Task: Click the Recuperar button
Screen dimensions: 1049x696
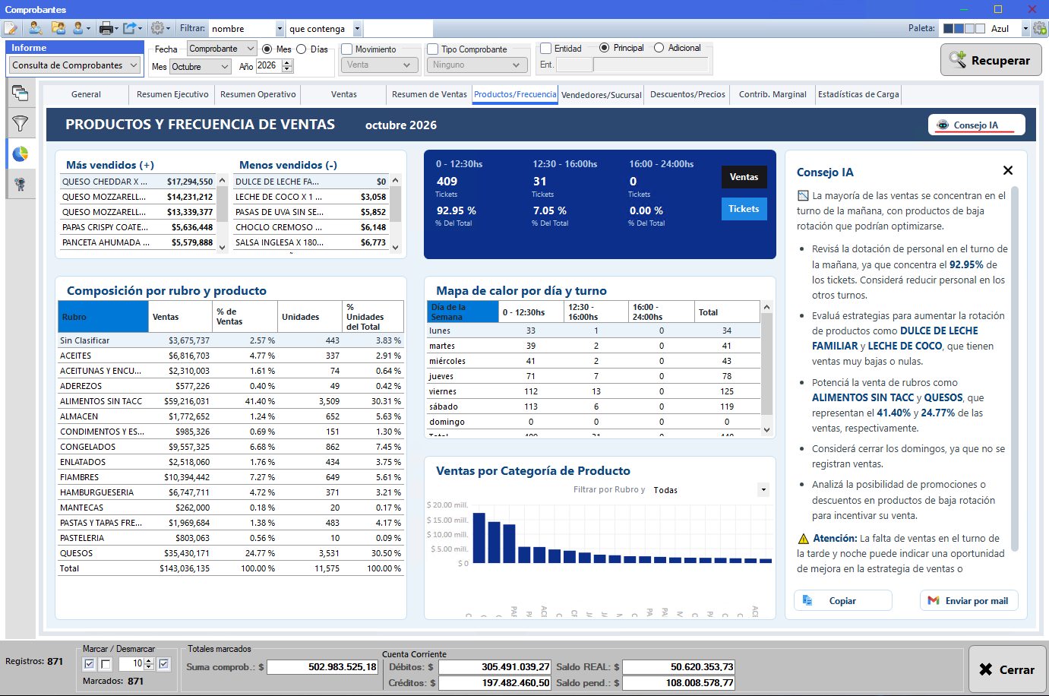Action: (x=991, y=60)
